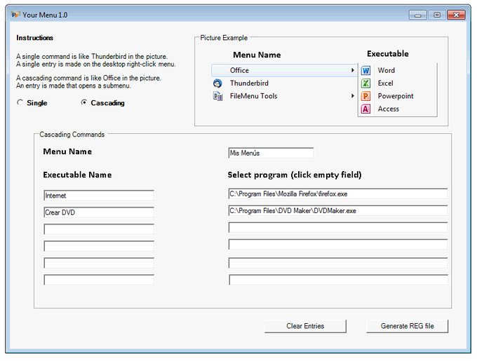Image resolution: width=477 pixels, height=361 pixels.
Task: Minimize the Your Menu window
Action: coord(417,15)
